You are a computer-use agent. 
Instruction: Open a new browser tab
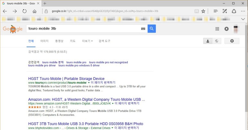(45, 3)
